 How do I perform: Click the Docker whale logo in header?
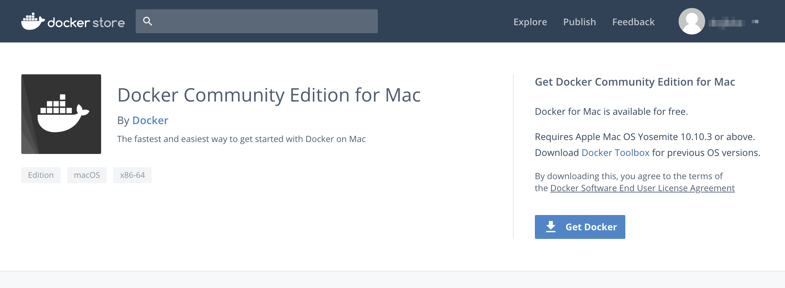point(33,22)
